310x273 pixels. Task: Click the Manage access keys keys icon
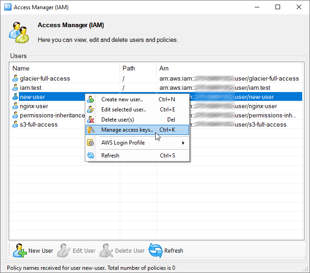[91, 130]
